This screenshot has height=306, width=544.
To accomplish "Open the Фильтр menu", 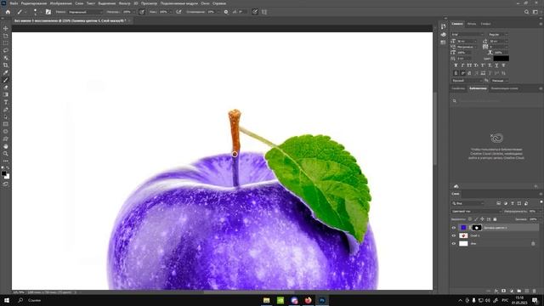I will pos(125,3).
